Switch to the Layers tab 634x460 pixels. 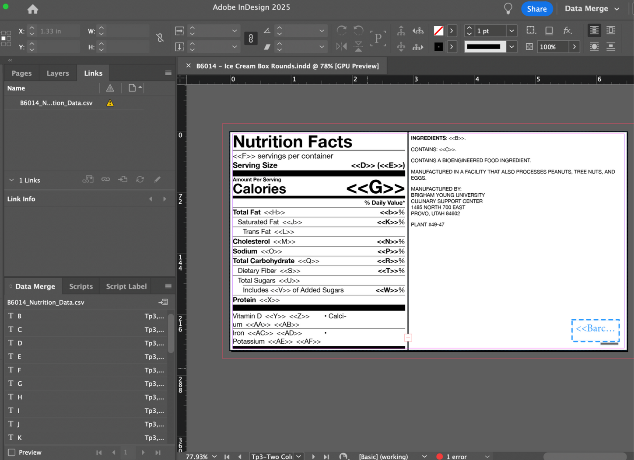(58, 73)
